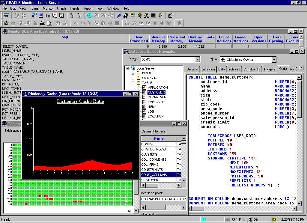Click the hand stop icon in toolbar
Image resolution: width=307 pixels, height=223 pixels.
(179, 23)
